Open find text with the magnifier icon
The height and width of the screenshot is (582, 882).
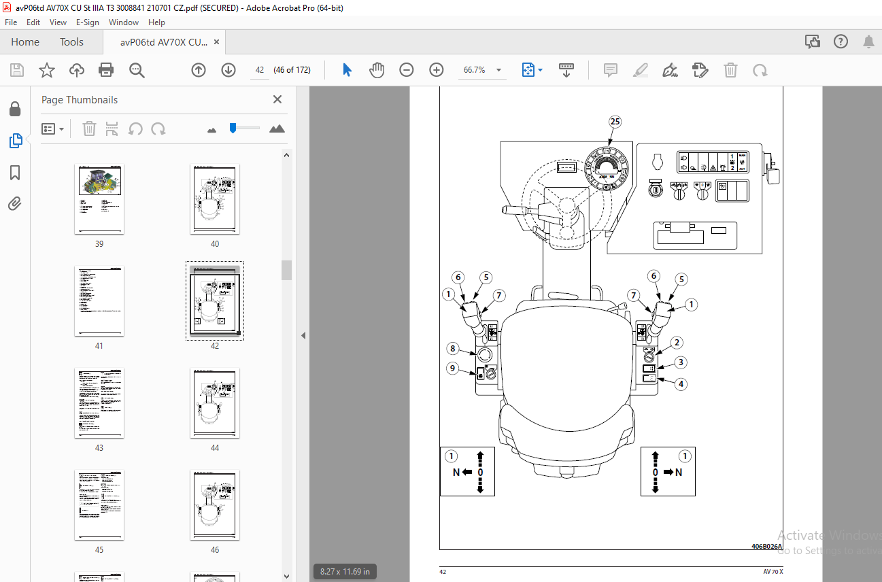[137, 70]
